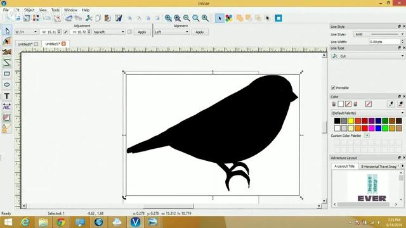406x228 pixels.
Task: Open the Object menu
Action: pyautogui.click(x=29, y=10)
